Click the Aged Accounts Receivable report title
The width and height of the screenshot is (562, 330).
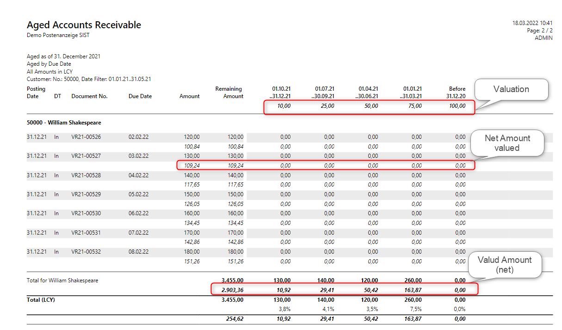tap(84, 25)
